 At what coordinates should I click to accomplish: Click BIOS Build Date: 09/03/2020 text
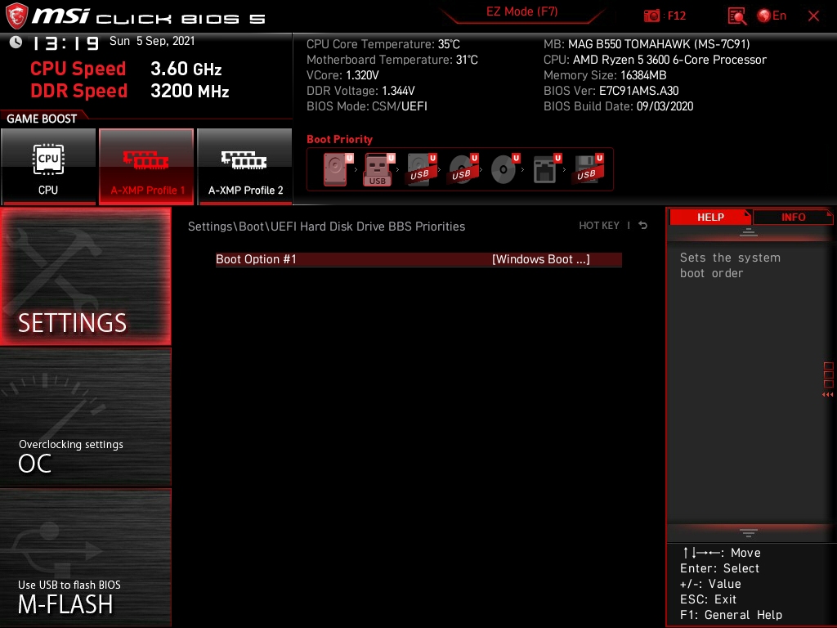tap(618, 106)
